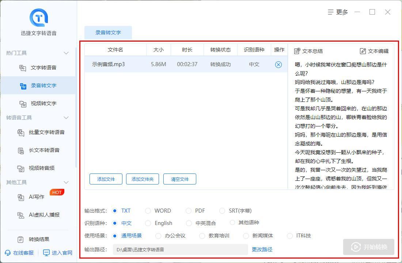Remove 示例音频.mp3 with the delete icon
Viewport: 402px width, 263px height.
[278, 65]
